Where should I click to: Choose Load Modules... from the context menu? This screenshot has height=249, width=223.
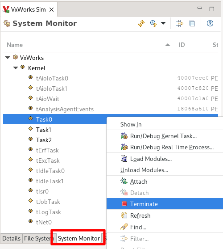[x=165, y=159]
